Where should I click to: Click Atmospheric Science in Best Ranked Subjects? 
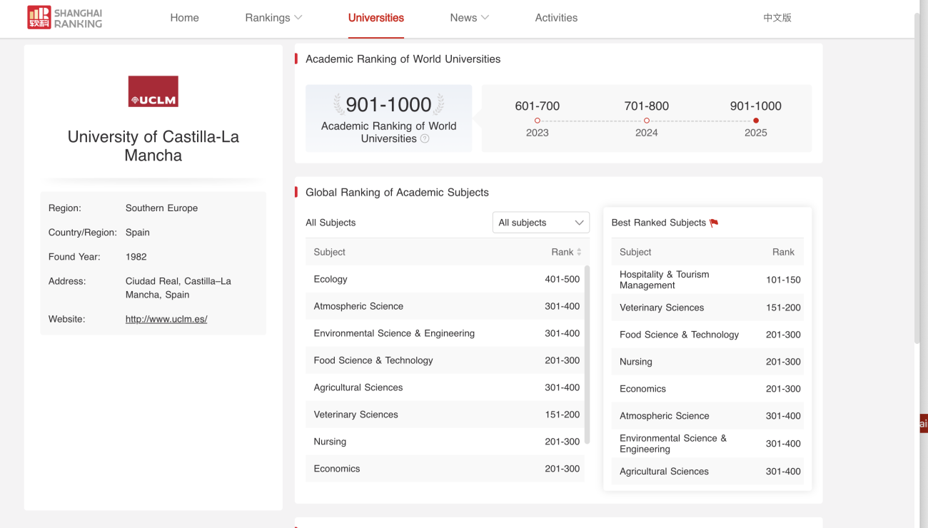click(707, 416)
